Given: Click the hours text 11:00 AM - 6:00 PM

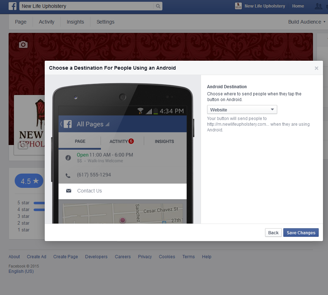Looking at the screenshot, I should pos(111,155).
